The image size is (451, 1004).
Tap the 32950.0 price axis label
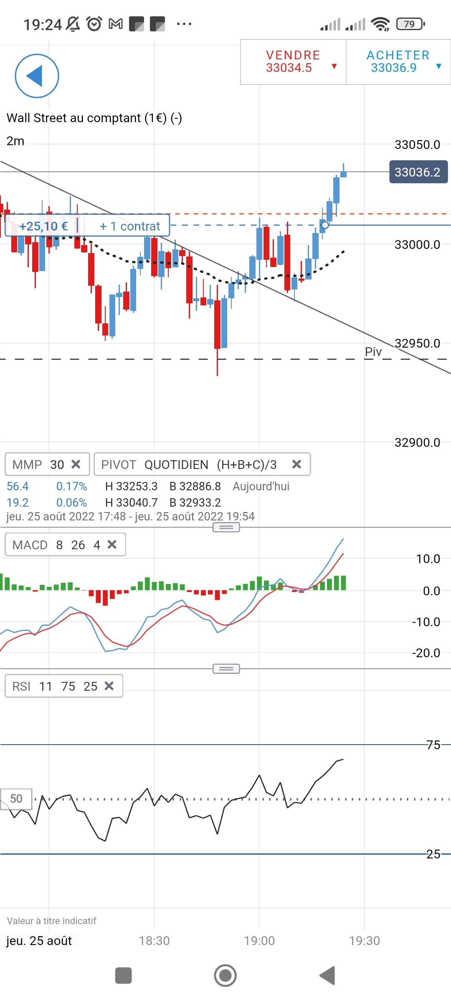coord(417,343)
